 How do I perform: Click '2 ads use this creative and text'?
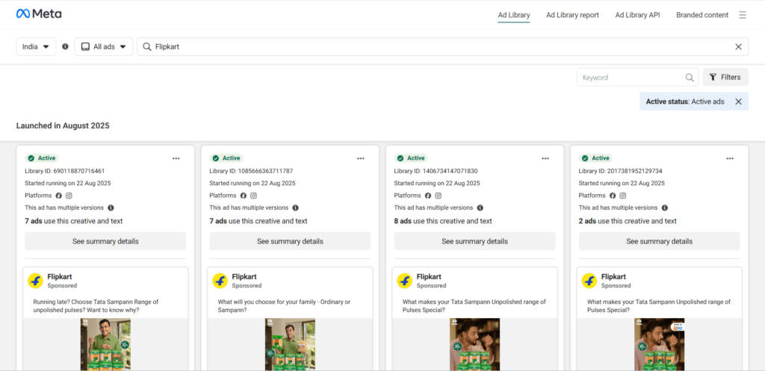pyautogui.click(x=628, y=221)
